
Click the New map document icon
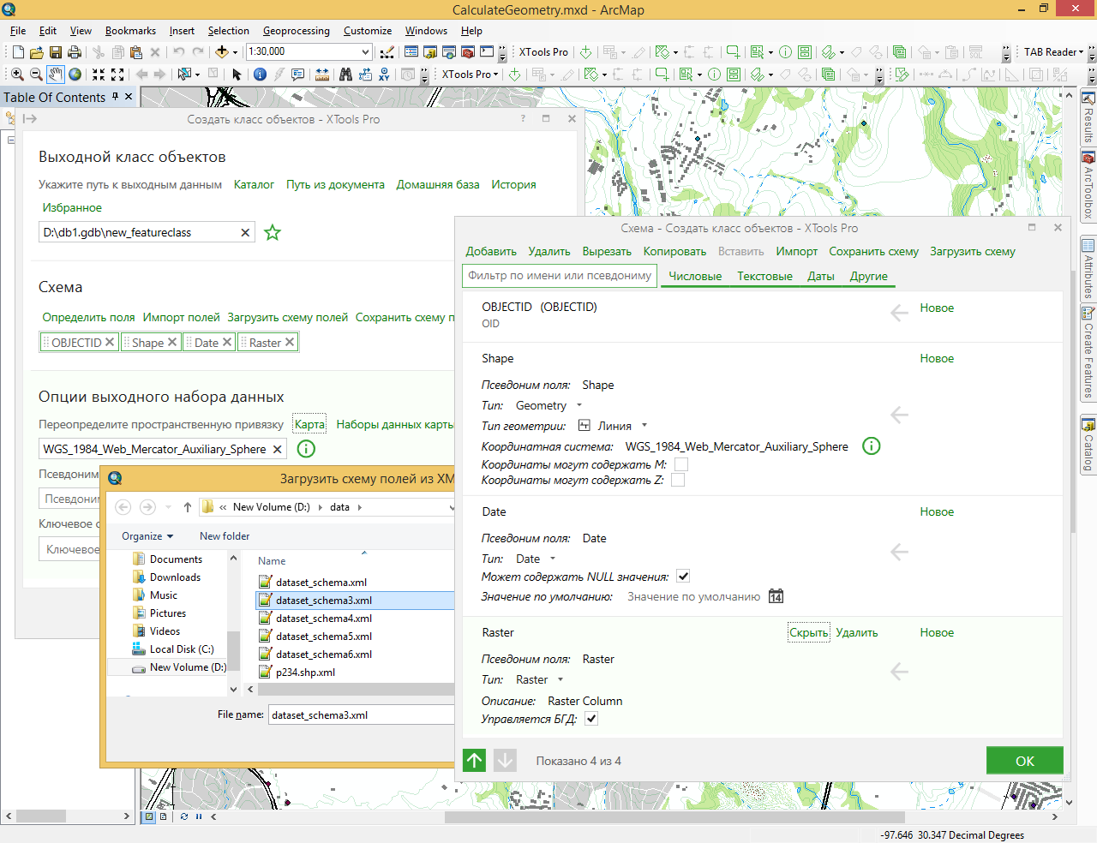pos(18,52)
